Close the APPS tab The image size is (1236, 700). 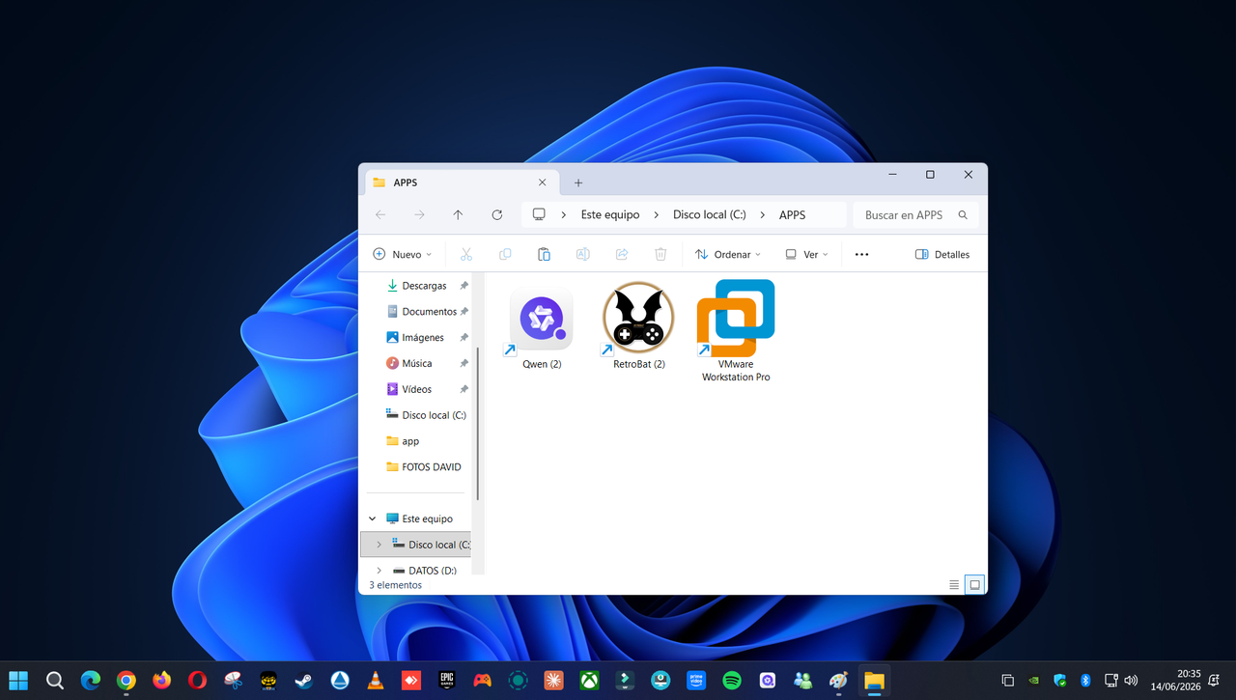pyautogui.click(x=542, y=182)
